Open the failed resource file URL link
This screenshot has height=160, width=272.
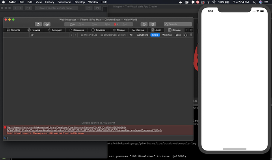click(84, 129)
